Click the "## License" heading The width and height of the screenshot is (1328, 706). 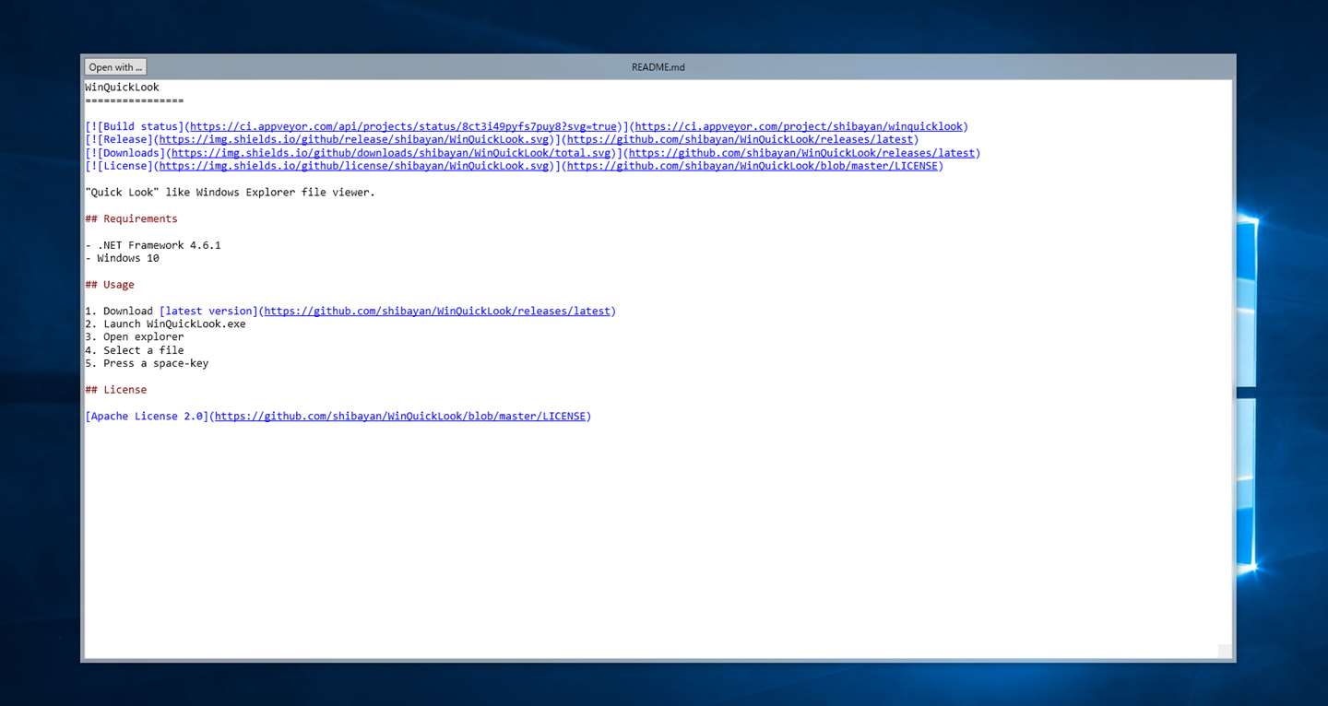tap(116, 390)
